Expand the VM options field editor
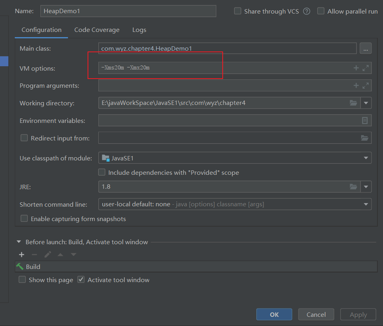The image size is (383, 326). pyautogui.click(x=365, y=68)
